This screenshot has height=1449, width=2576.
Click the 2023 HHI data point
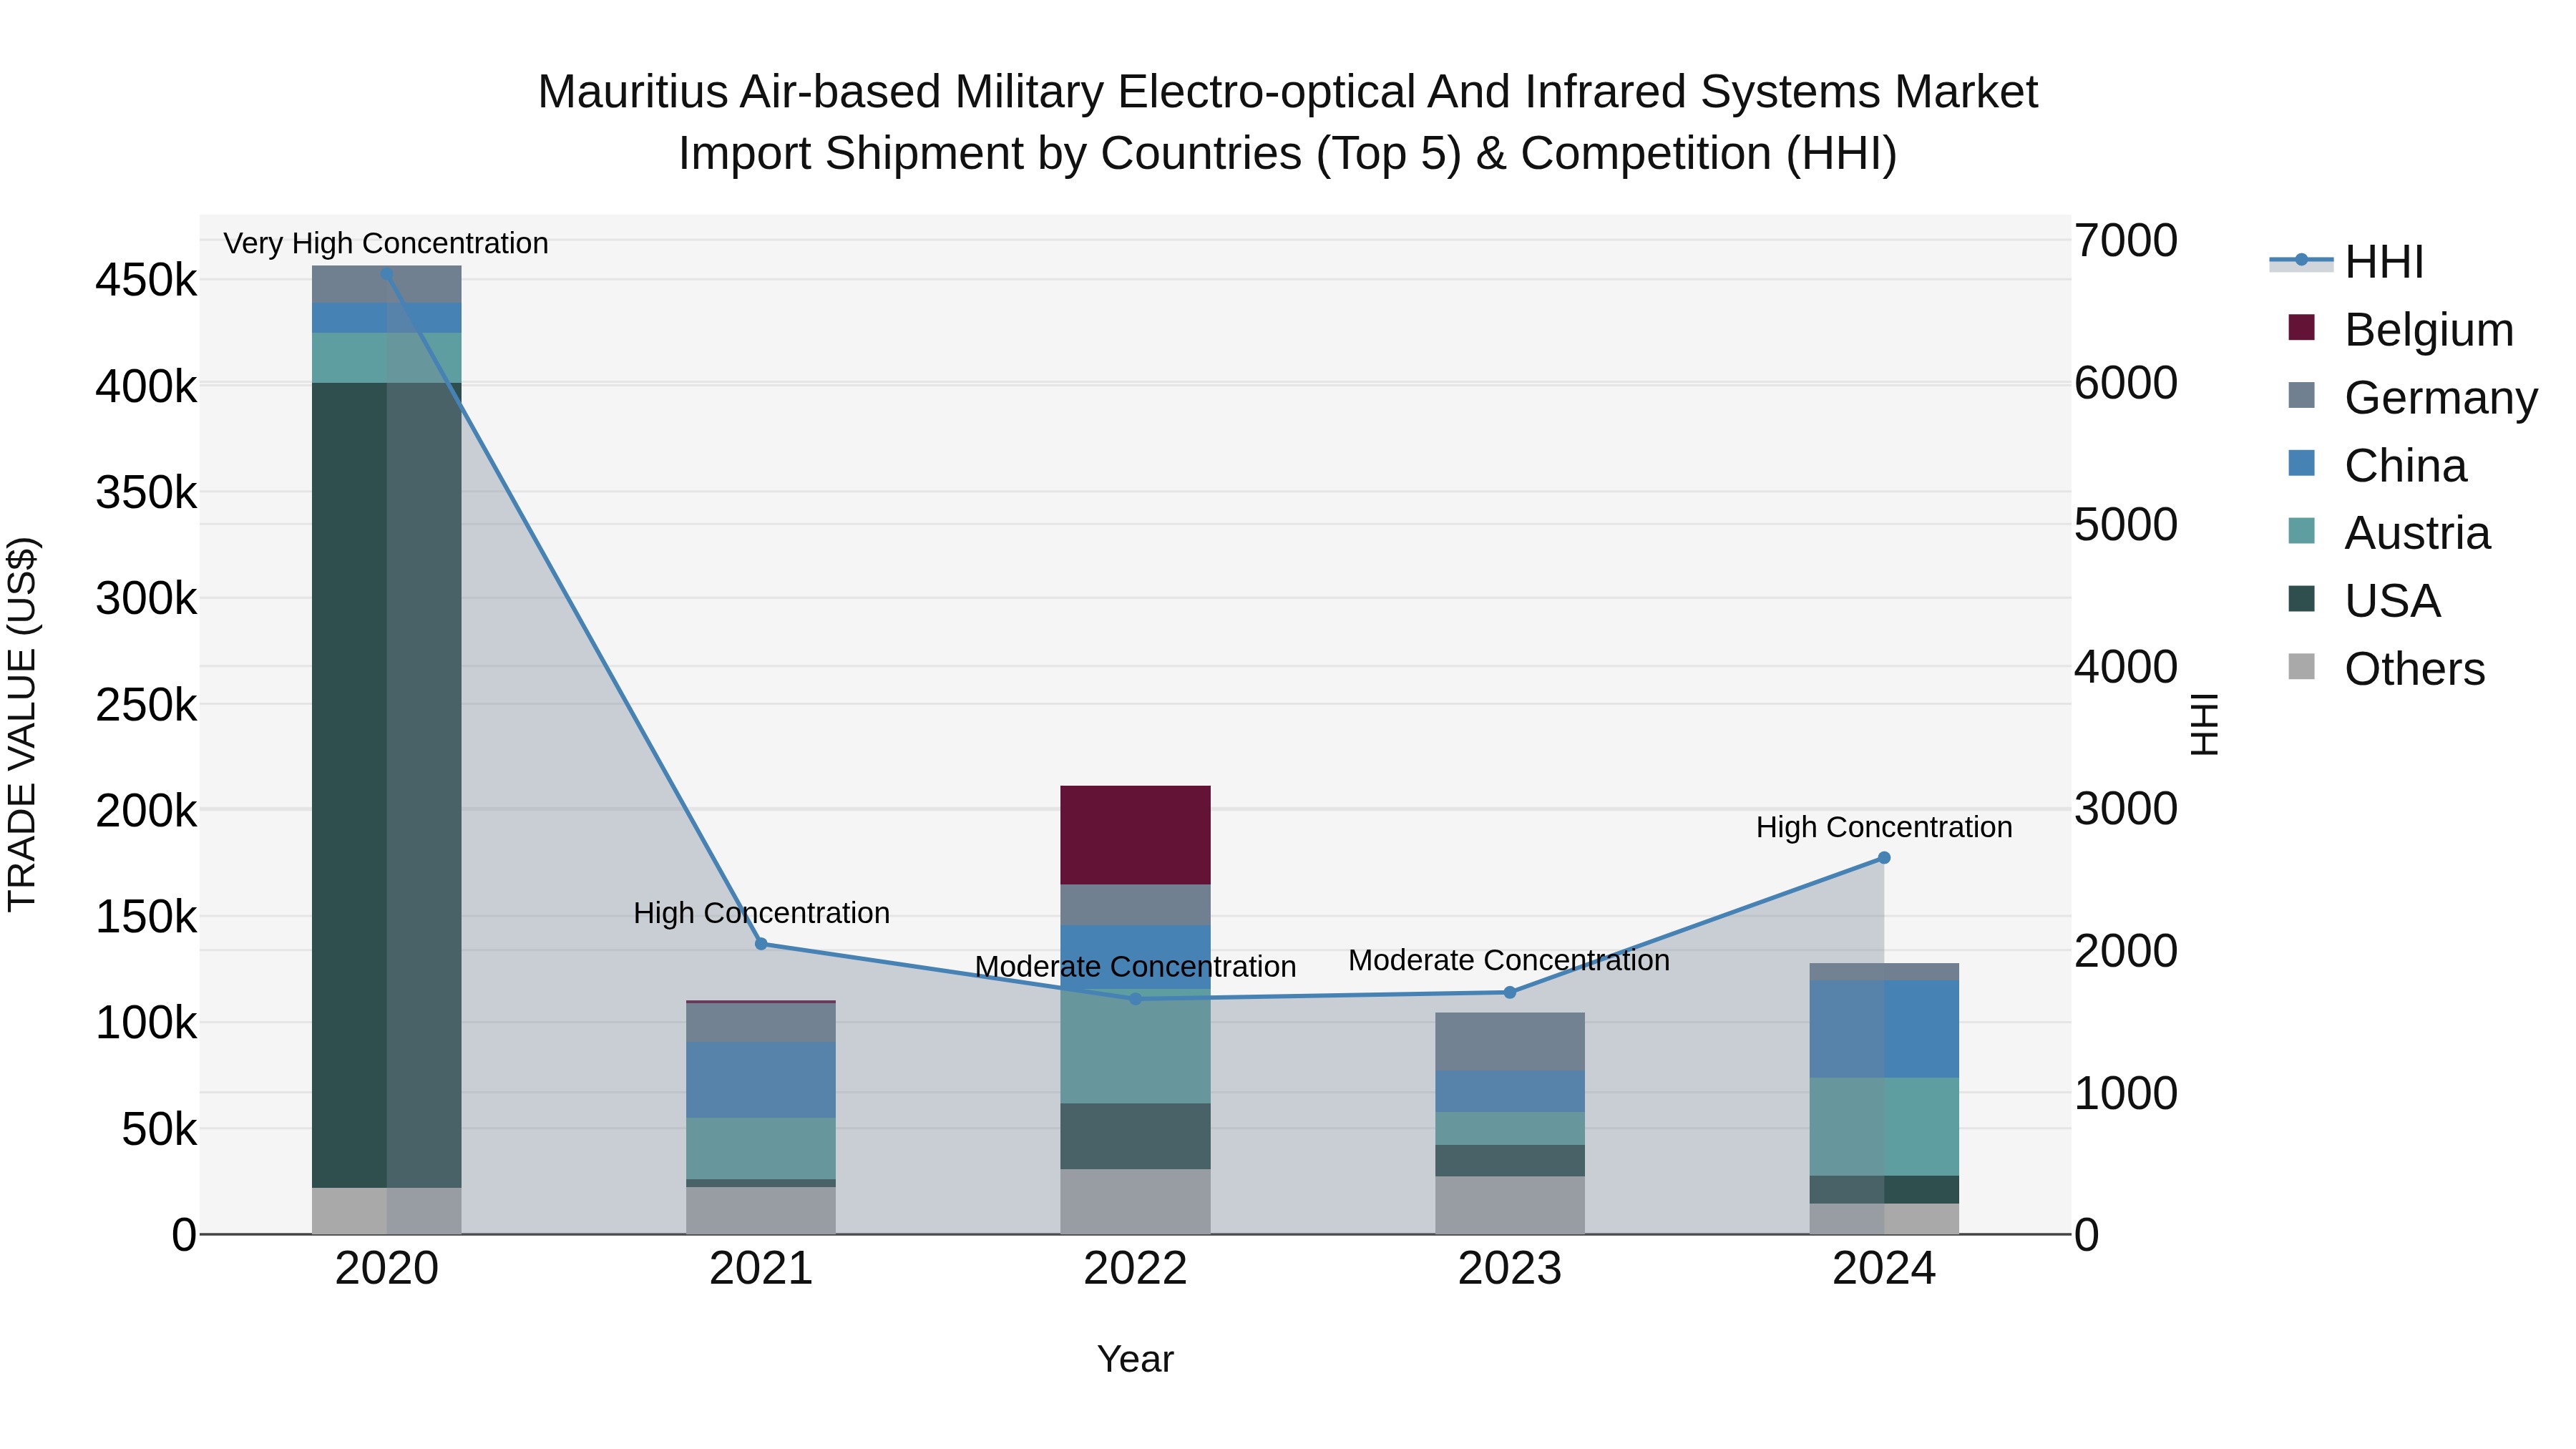click(1510, 992)
